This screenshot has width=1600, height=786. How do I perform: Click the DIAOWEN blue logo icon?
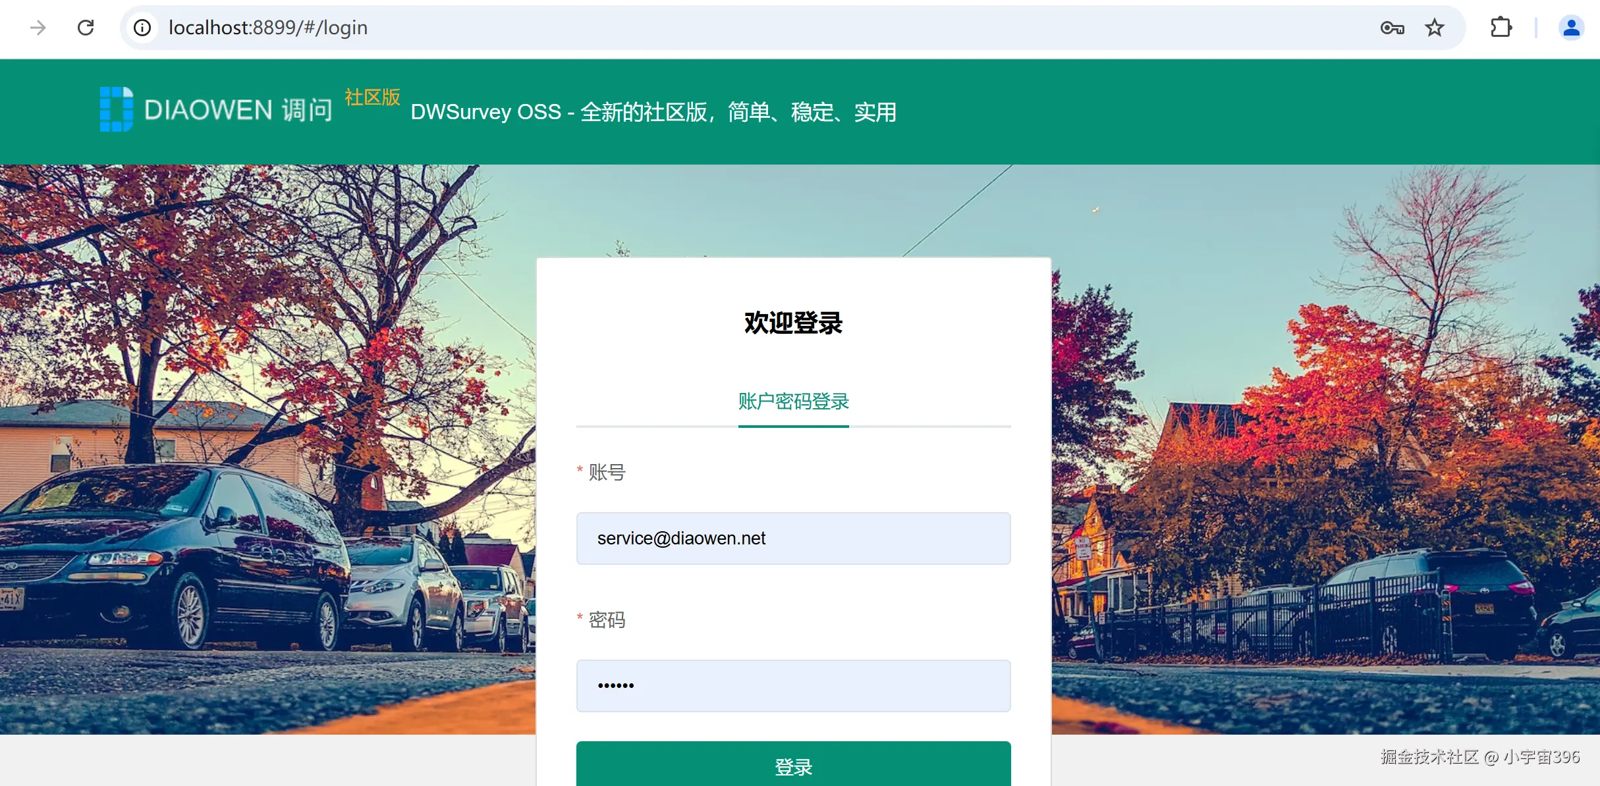[117, 109]
